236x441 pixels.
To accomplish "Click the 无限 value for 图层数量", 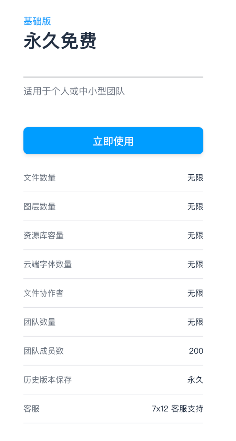I will coord(195,207).
